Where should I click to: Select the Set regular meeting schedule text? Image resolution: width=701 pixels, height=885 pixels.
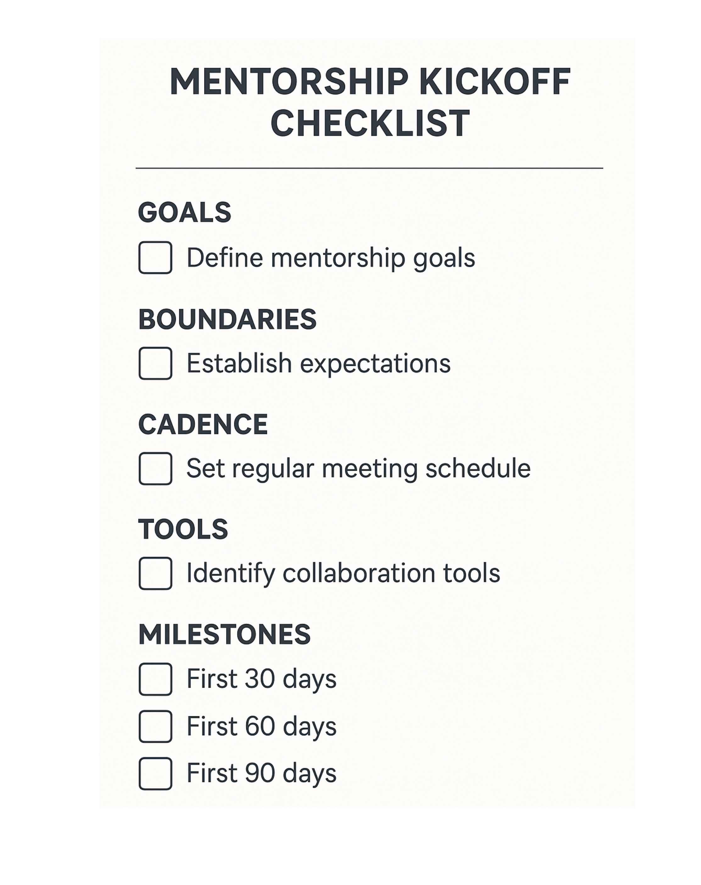click(358, 468)
